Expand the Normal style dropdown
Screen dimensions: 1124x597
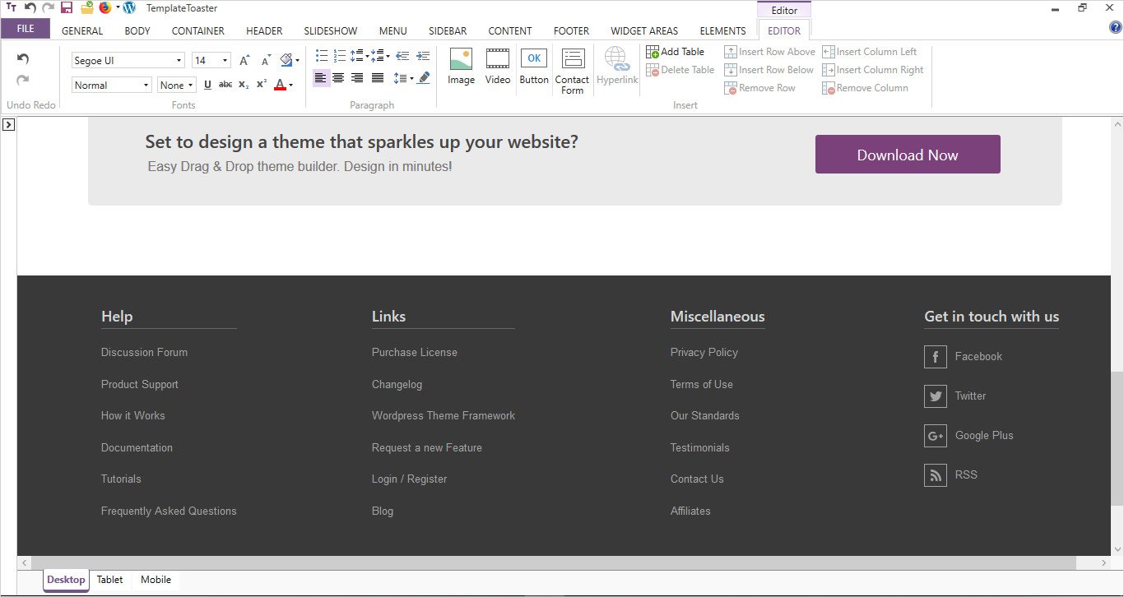111,86
